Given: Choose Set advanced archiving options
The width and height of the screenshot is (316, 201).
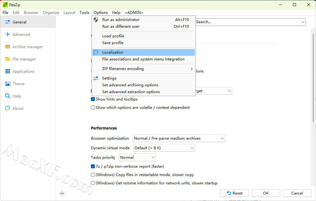Looking at the screenshot, I should pos(144,85).
